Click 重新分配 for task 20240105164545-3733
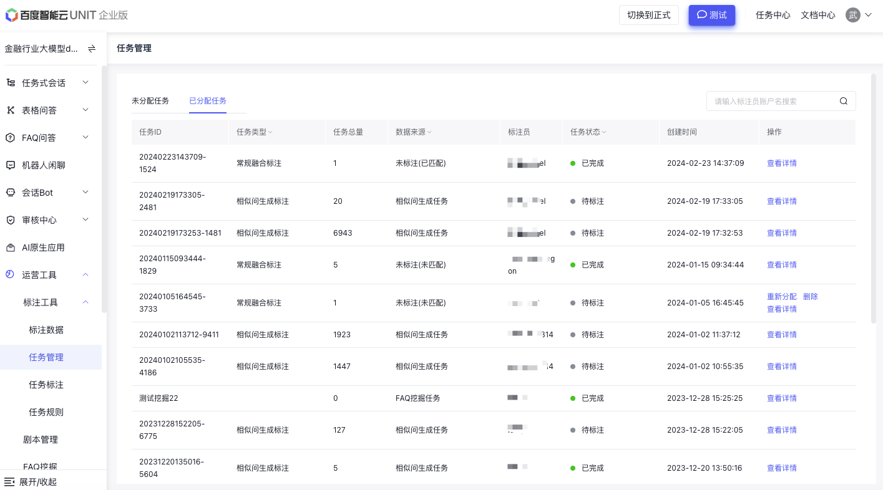Screen dimensions: 883x490 (x=782, y=297)
